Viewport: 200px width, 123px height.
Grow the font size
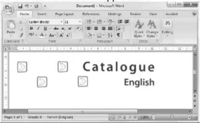point(61,35)
